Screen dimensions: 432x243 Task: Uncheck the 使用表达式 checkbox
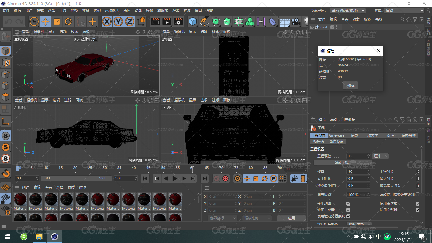[x=417, y=203]
